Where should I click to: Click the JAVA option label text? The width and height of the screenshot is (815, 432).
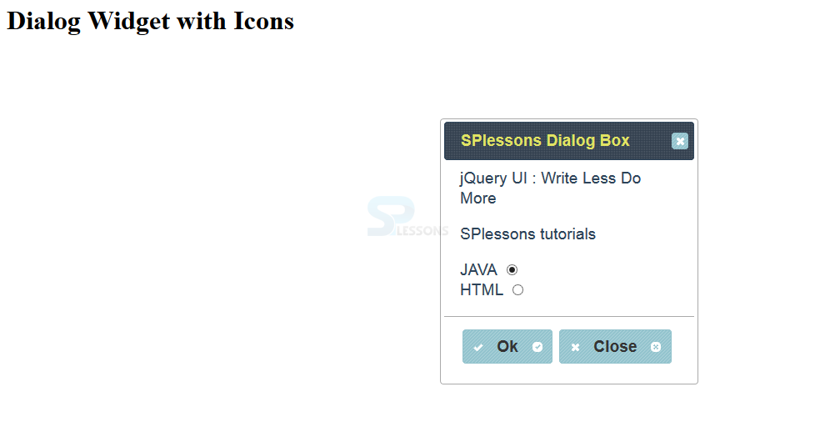click(478, 269)
